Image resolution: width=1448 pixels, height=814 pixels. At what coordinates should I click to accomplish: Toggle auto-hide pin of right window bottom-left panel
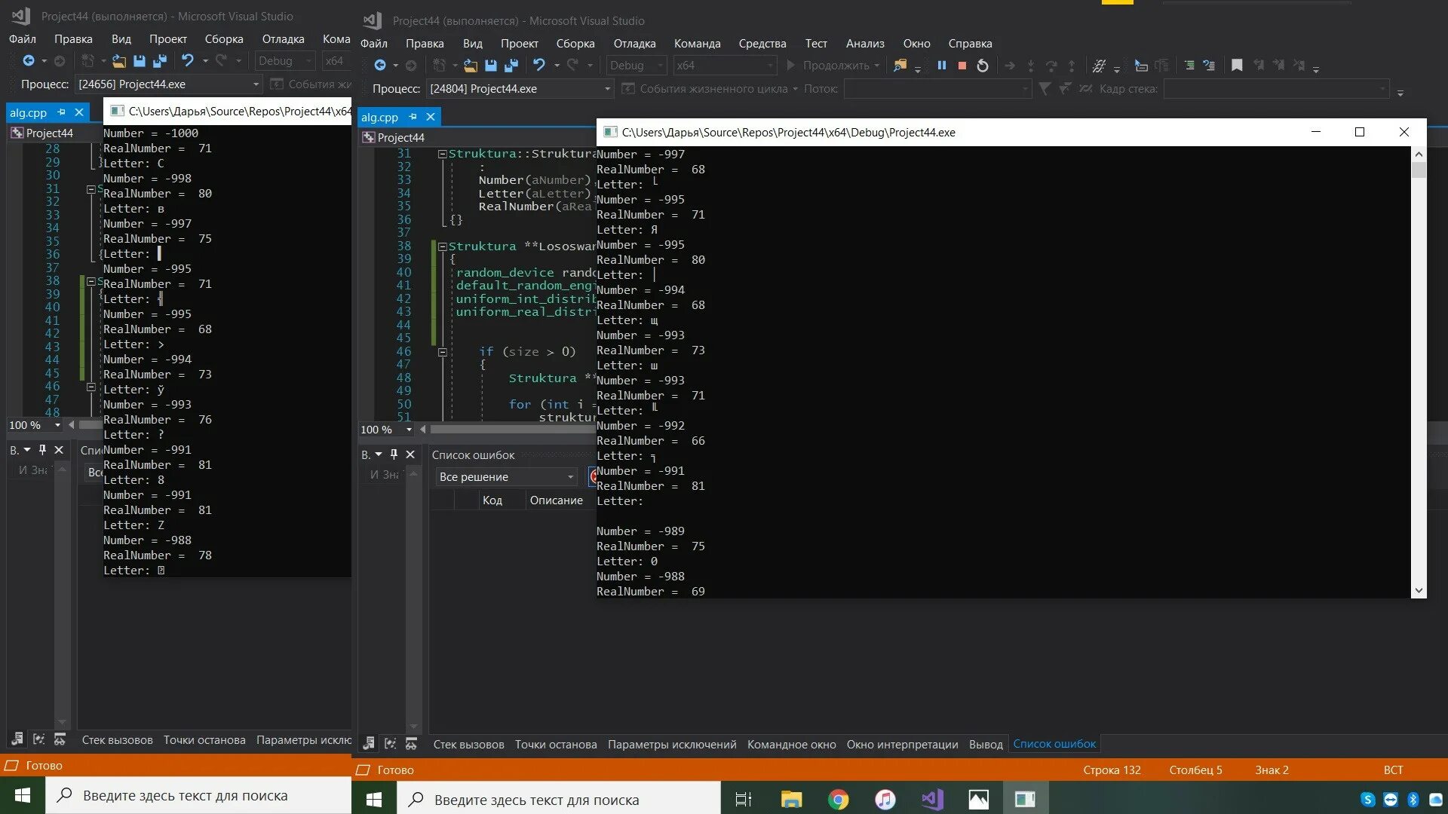click(393, 454)
